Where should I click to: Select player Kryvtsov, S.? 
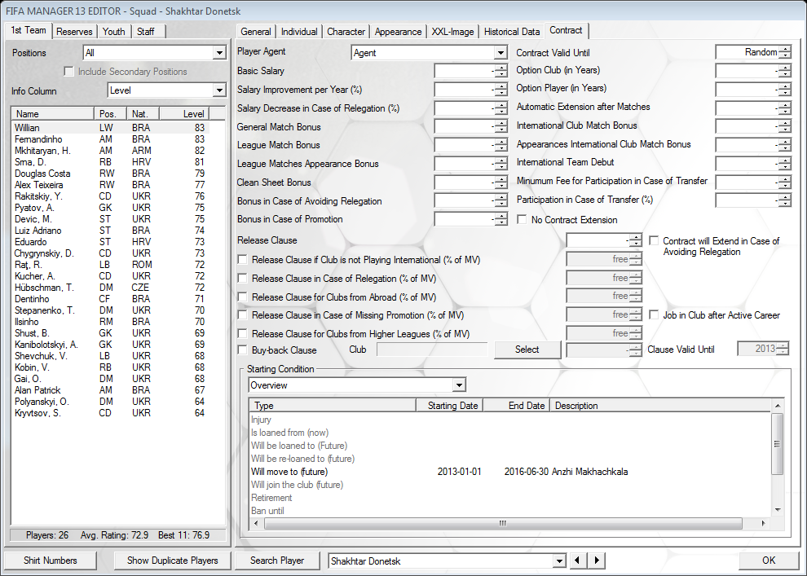111,413
